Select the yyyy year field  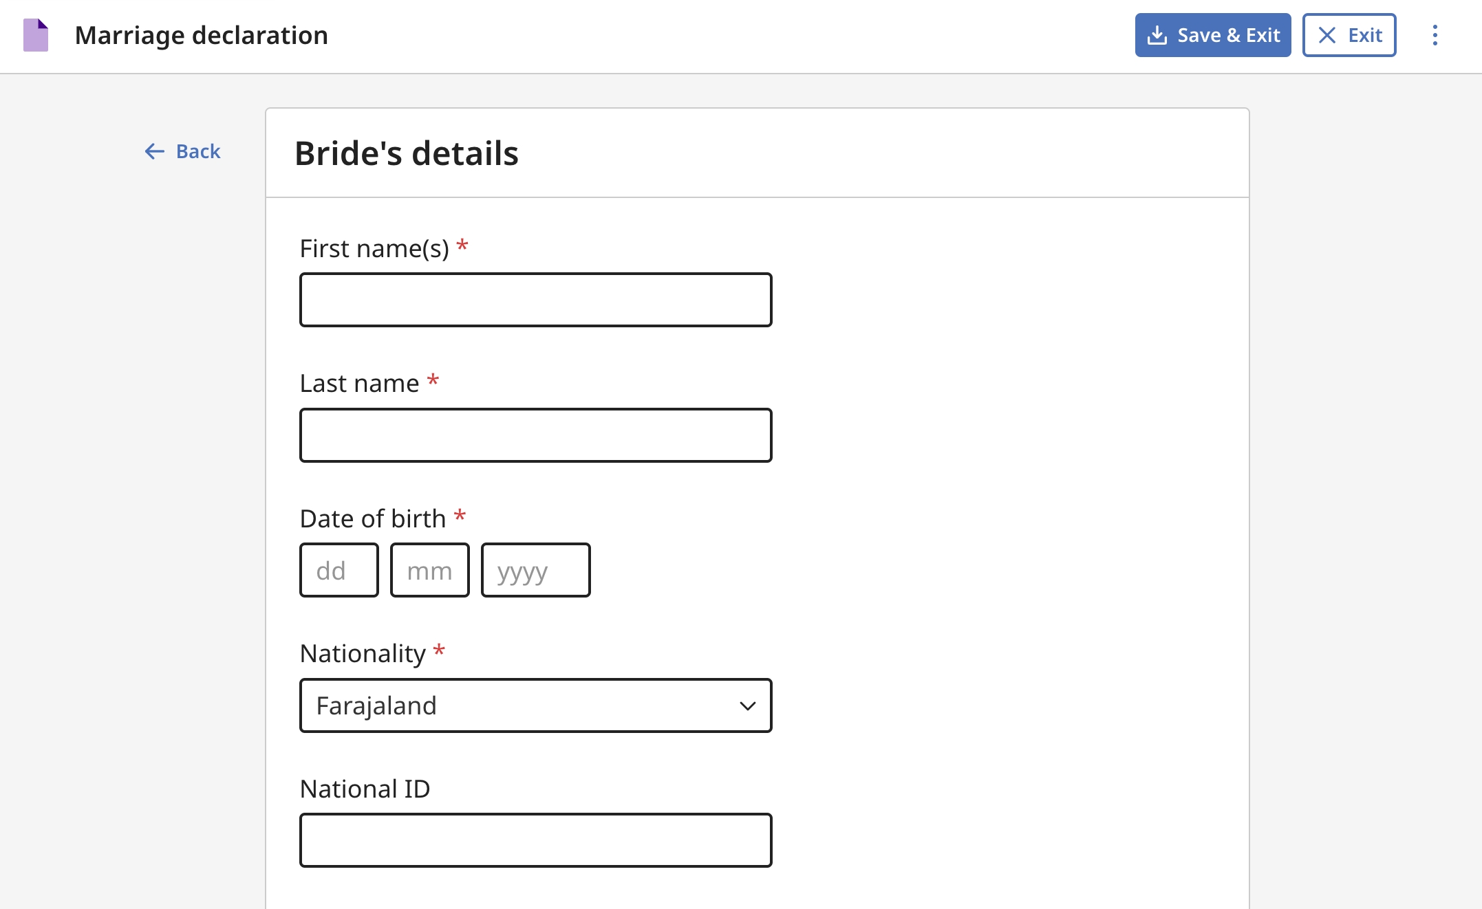point(535,571)
